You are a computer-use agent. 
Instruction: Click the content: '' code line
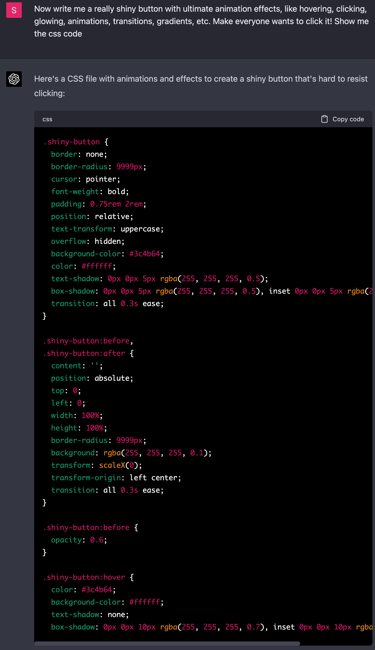click(x=77, y=366)
